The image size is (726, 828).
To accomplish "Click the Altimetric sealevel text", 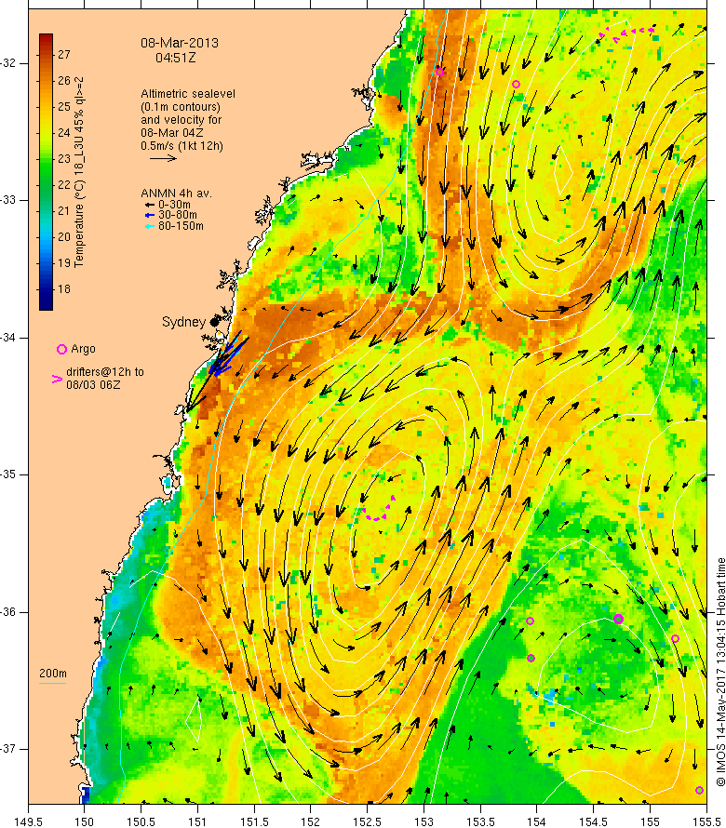I will (x=188, y=93).
